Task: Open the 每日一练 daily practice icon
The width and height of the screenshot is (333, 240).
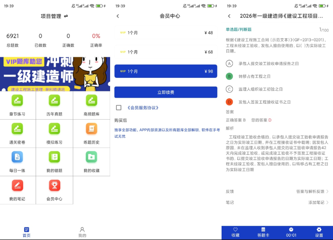Action: tap(17, 157)
